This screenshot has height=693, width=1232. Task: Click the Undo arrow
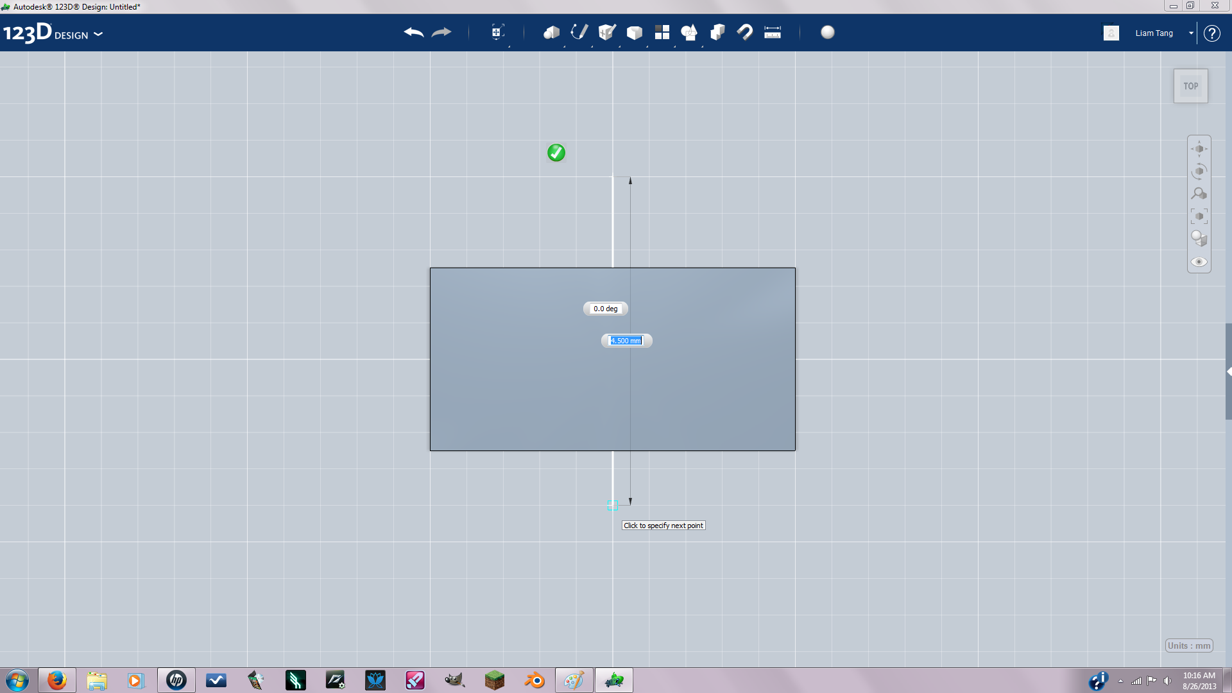[x=413, y=32]
